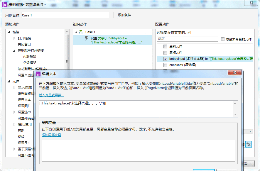Image resolution: width=260 pixels, height=171 pixels.
Task: Click the 查找 search field
Action: pyautogui.click(x=188, y=39)
